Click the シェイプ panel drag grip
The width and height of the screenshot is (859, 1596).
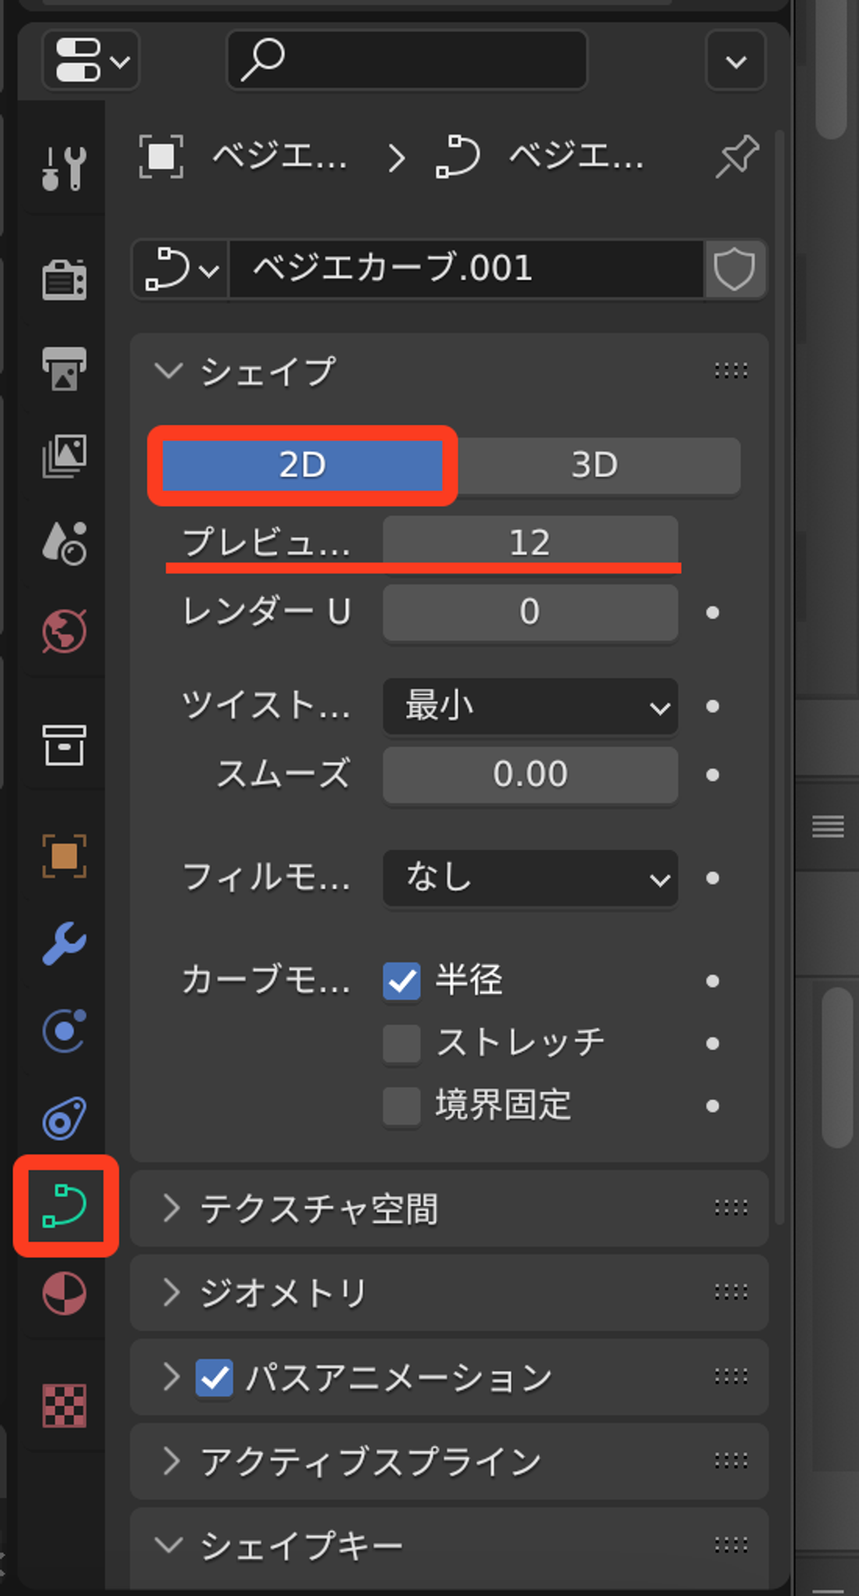pyautogui.click(x=731, y=371)
